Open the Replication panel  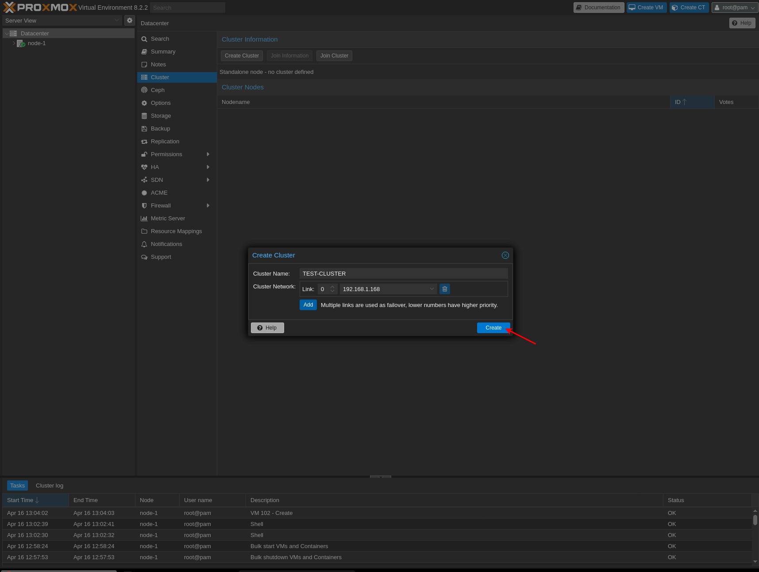point(165,141)
